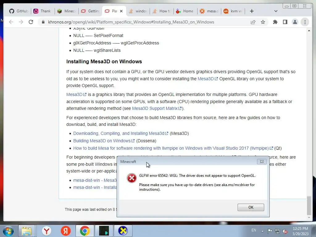Click EN language indicator
316x237 pixels.
pyautogui.click(x=254, y=230)
